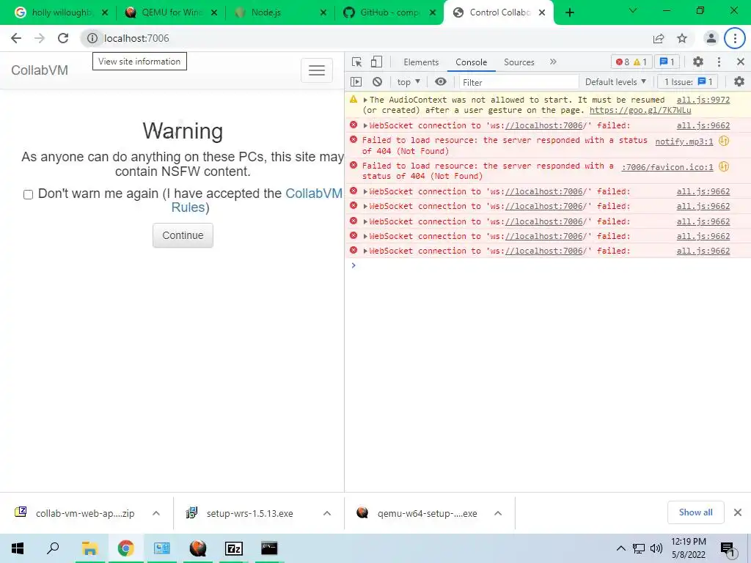Viewport: 751px width, 563px height.
Task: Open taskbar search magnifier
Action: click(53, 548)
